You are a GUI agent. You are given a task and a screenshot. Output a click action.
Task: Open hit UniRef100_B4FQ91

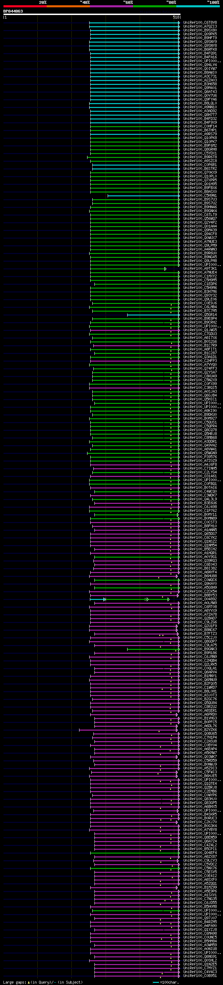tap(200, 53)
